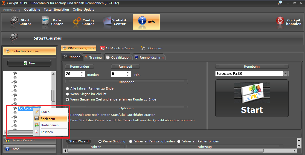
Task: Click bottom horizontal scrollbar left arrow
Action: pyautogui.click(x=65, y=151)
